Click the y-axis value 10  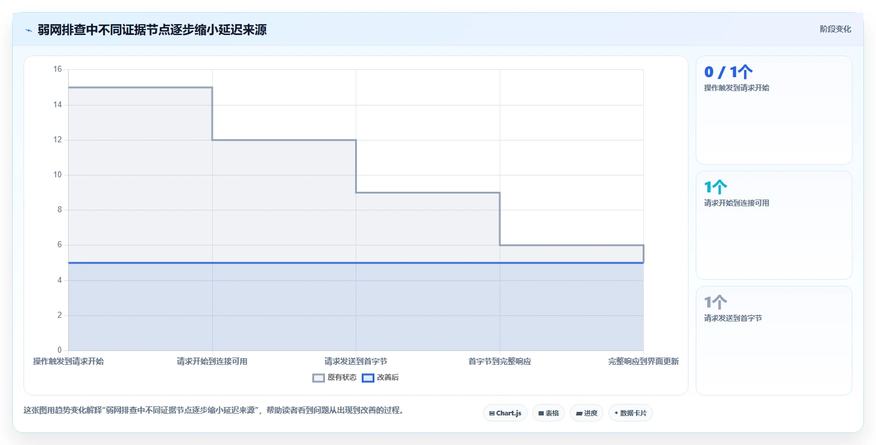tap(58, 175)
